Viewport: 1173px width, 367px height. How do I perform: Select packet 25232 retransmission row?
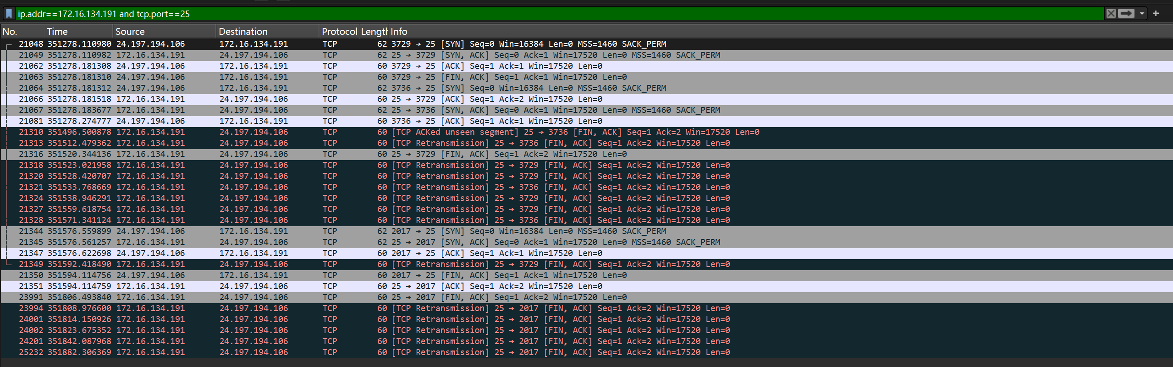click(586, 352)
